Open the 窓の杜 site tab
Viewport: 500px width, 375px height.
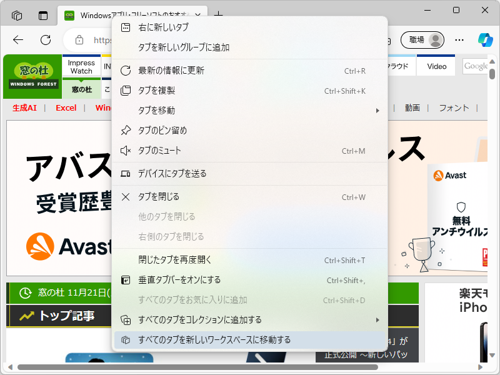click(82, 89)
